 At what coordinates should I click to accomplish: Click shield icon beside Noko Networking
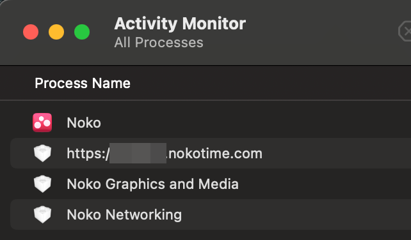(42, 214)
